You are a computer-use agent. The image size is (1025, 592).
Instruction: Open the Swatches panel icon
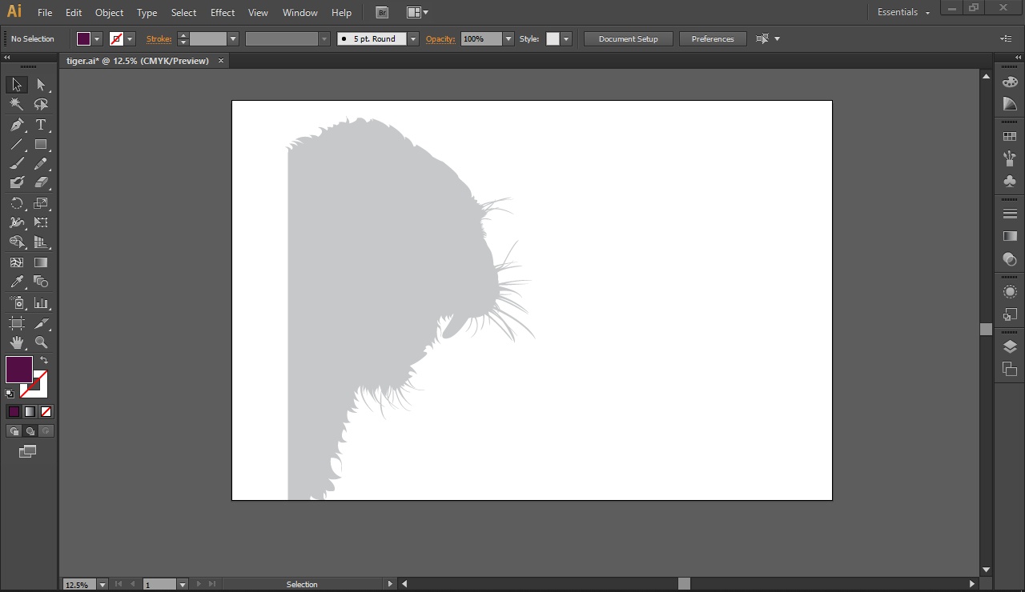pyautogui.click(x=1010, y=137)
